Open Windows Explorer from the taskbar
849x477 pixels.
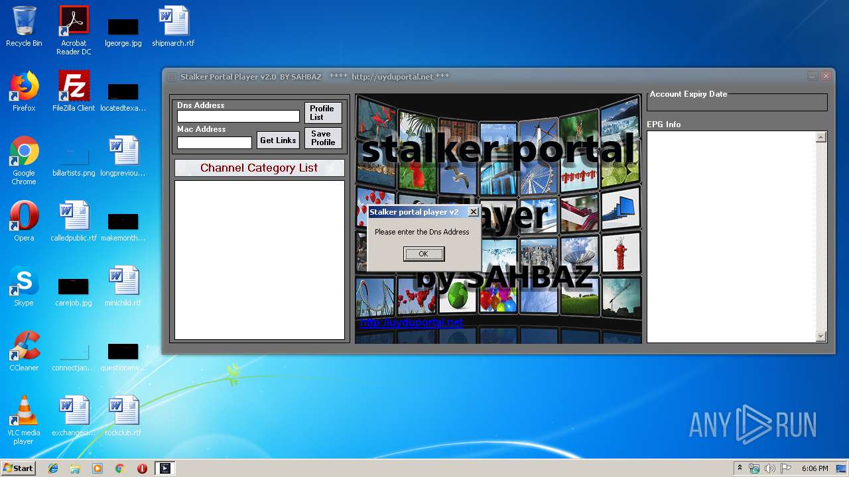tap(75, 468)
